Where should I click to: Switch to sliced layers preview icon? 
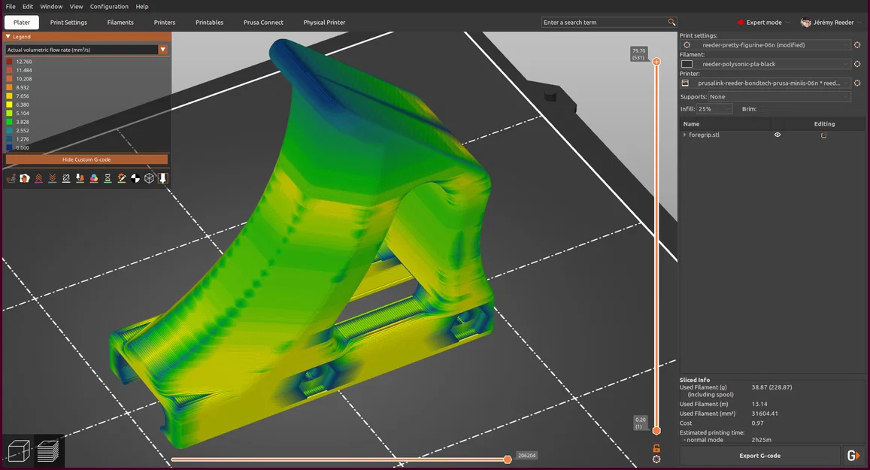pyautogui.click(x=48, y=450)
